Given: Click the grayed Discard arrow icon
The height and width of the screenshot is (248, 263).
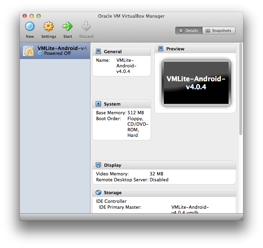Looking at the screenshot, I should [86, 26].
